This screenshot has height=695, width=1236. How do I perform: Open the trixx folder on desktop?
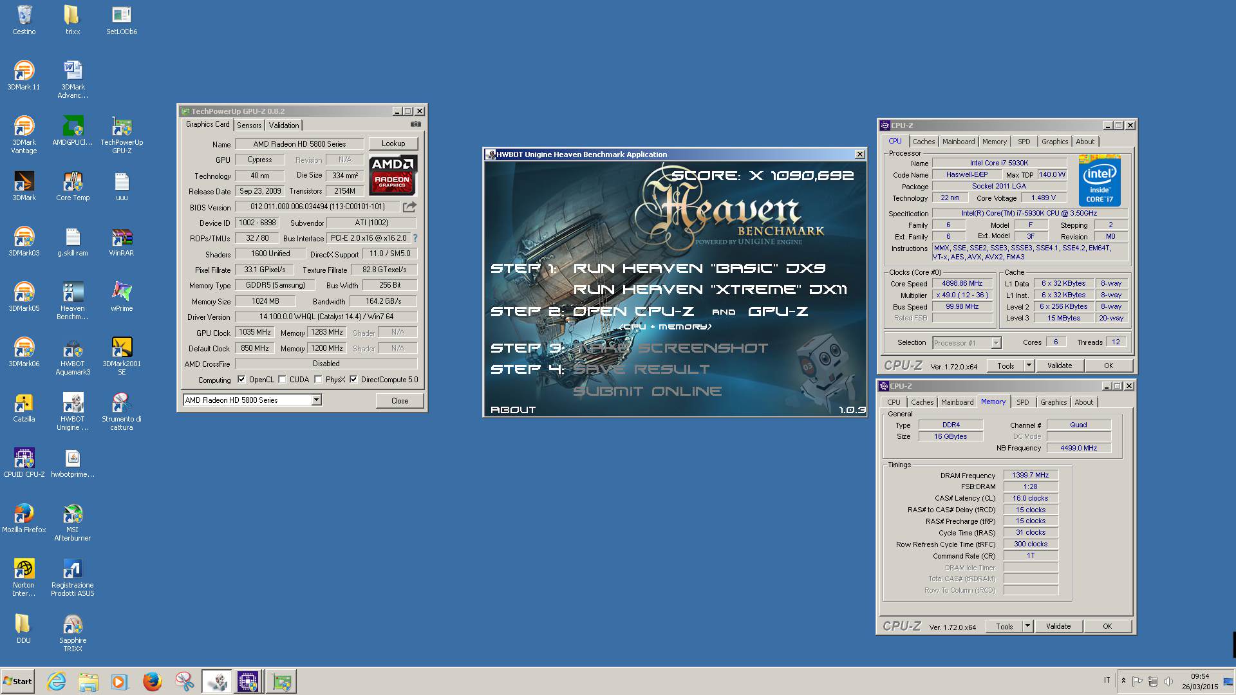[x=72, y=20]
